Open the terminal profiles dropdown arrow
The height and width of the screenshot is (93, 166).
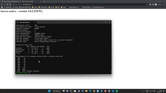41,22
